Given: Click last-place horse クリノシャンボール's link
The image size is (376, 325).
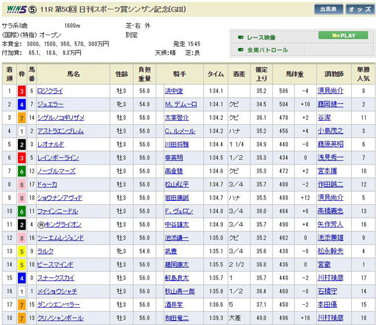Looking at the screenshot, I should (60, 318).
